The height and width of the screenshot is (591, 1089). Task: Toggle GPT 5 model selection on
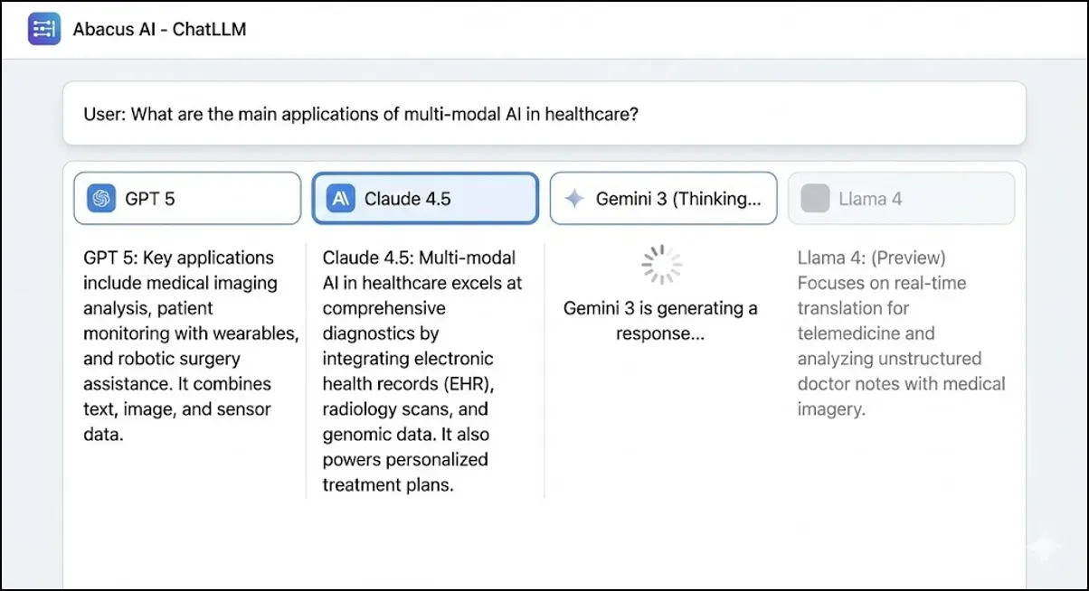pyautogui.click(x=186, y=197)
